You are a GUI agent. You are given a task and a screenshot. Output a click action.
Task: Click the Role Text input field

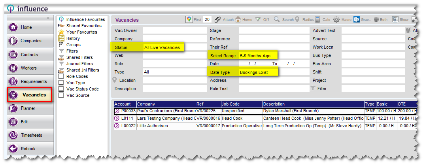click(x=274, y=89)
